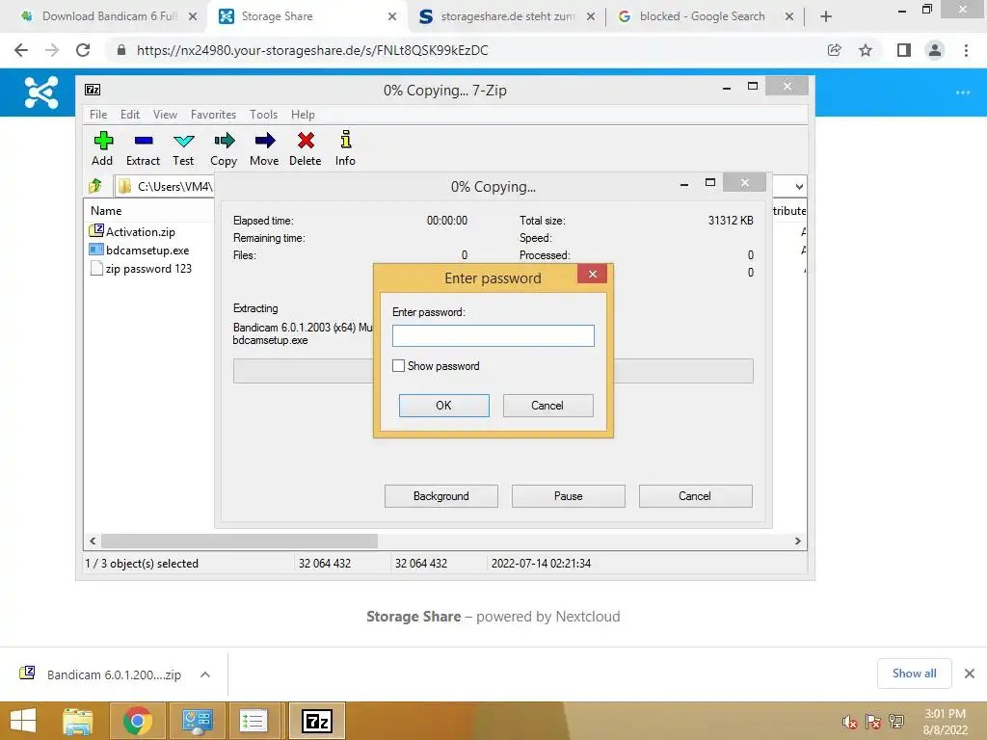Screen dimensions: 987x740
Task: Expand the Bandicam download item chevron
Action: click(x=205, y=674)
